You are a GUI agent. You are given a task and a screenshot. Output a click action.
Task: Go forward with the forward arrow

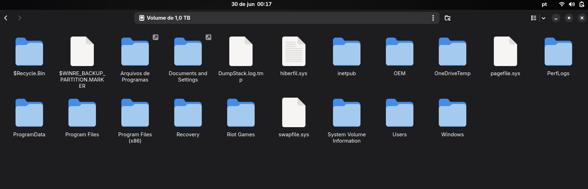20,18
